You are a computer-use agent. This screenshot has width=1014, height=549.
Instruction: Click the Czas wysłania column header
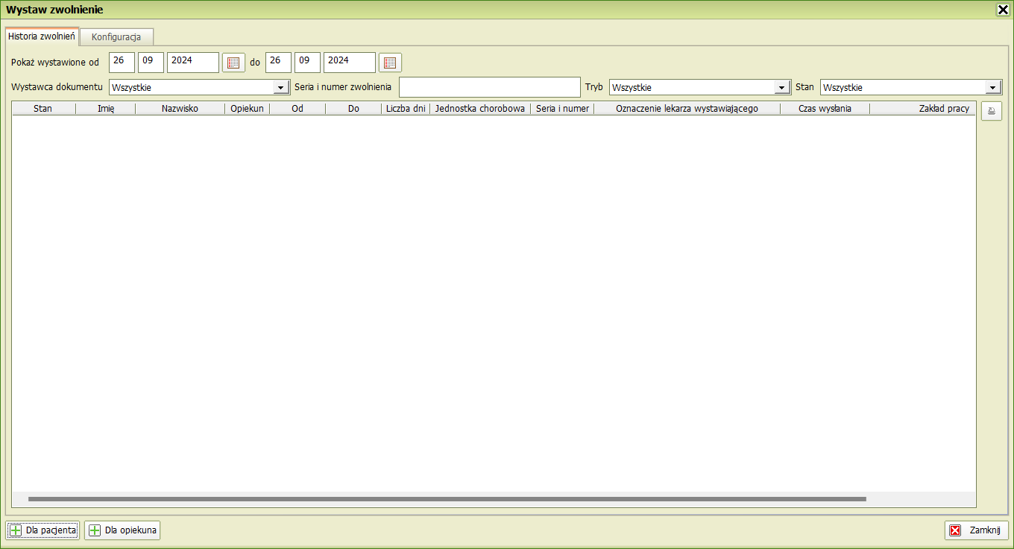[824, 109]
